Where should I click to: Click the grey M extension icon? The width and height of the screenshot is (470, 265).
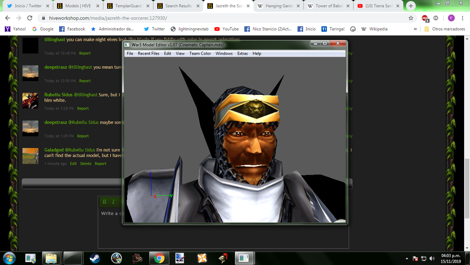point(436,18)
